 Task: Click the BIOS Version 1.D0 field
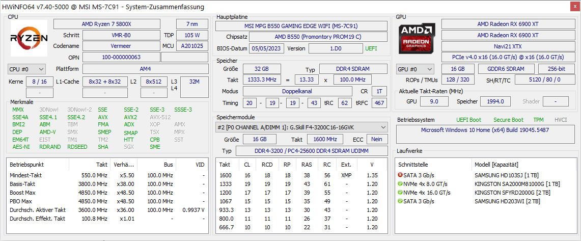tap(336, 48)
